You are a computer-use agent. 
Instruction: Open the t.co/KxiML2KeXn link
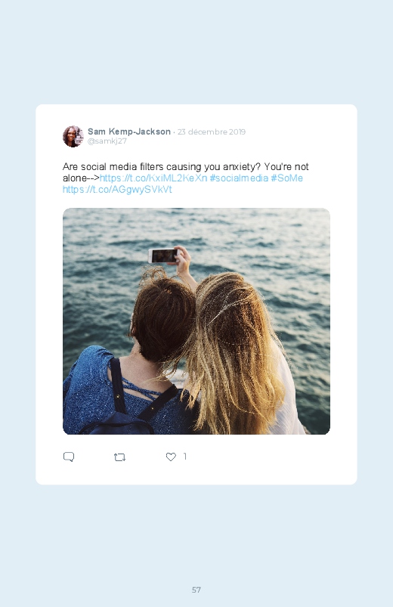click(x=153, y=178)
